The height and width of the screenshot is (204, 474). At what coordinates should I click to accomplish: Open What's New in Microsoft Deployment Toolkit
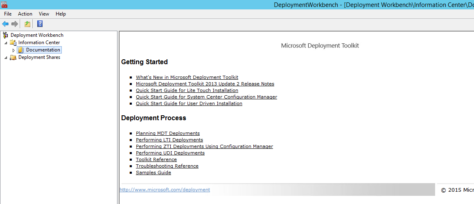(x=187, y=77)
